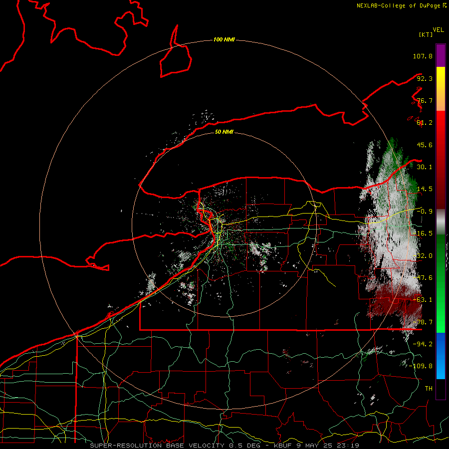Image resolution: width=449 pixels, height=449 pixels.
Task: Click the -32.0 velocity scale value
Action: point(423,256)
